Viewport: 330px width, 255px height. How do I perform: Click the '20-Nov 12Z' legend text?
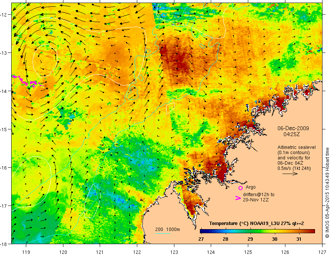pos(256,200)
